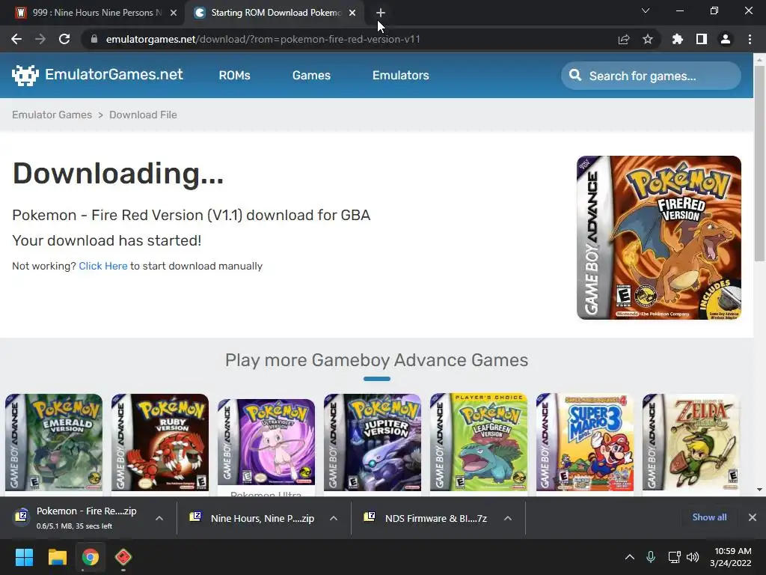Screen dimensions: 766x575
Task: Reload the current page
Action: coord(64,39)
